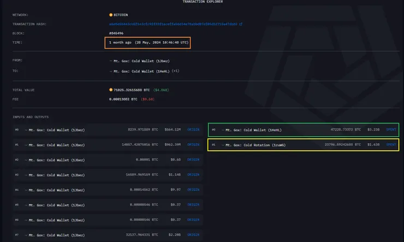
Task: Expand the (+1) additional recipients
Action: [175, 71]
